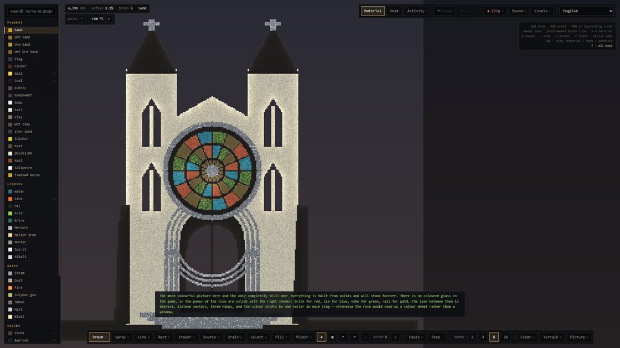Viewport: 620px width, 348px height.
Task: Choose Gunpowder material
Action: click(x=31, y=95)
